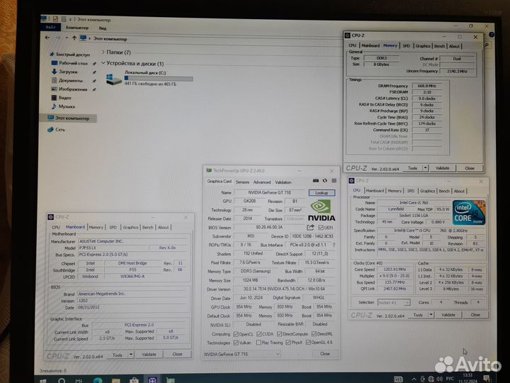
Task: Click the Explorer back arrow
Action: coord(47,38)
